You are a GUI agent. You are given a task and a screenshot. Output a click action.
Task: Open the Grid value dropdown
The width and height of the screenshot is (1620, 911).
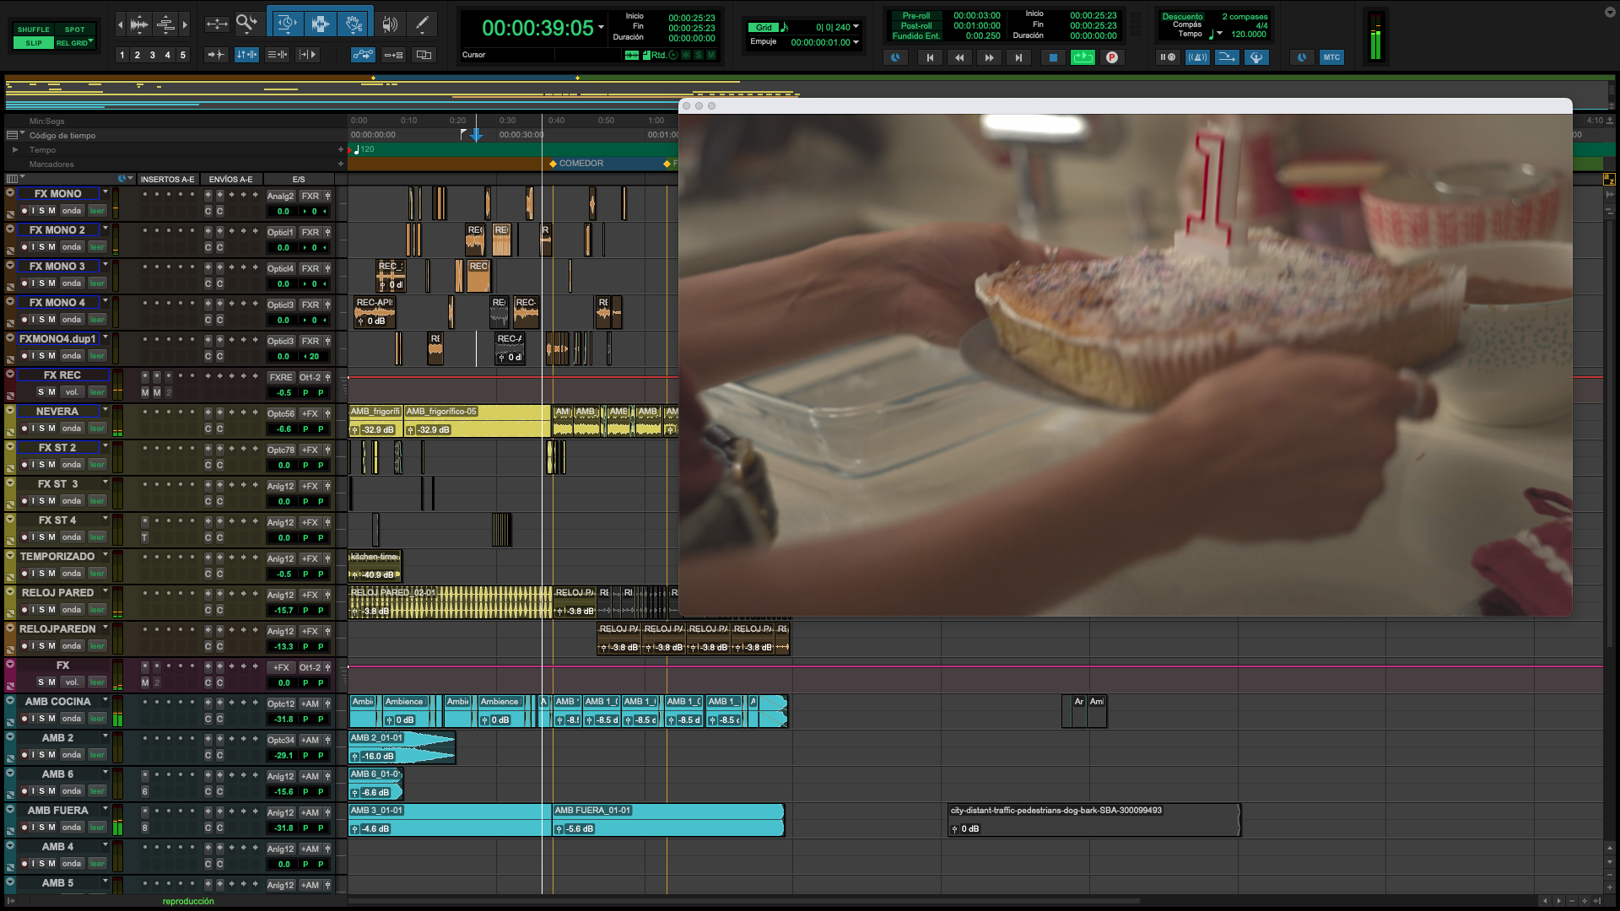[856, 27]
